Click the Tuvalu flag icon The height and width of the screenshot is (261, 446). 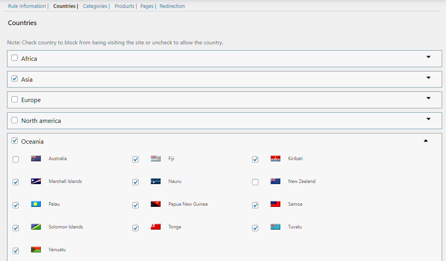[x=275, y=226]
